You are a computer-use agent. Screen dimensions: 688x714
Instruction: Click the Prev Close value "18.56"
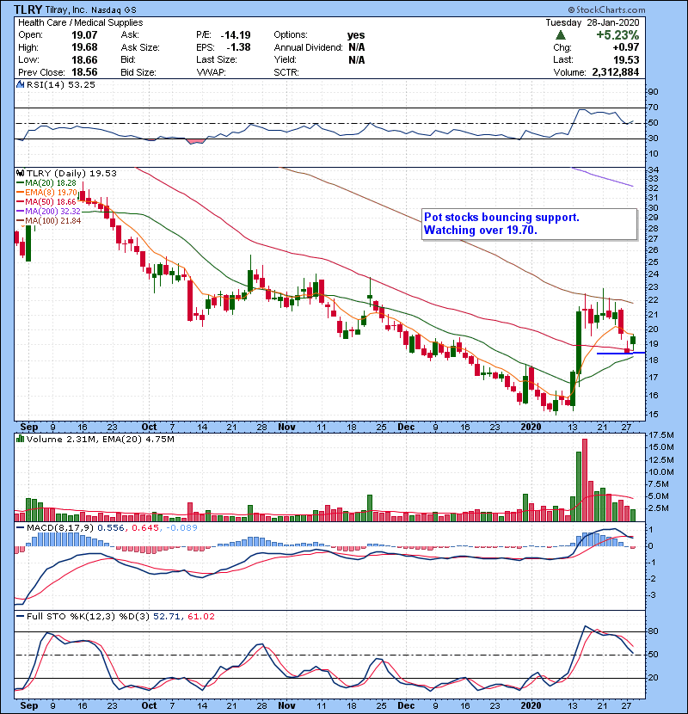click(x=84, y=72)
